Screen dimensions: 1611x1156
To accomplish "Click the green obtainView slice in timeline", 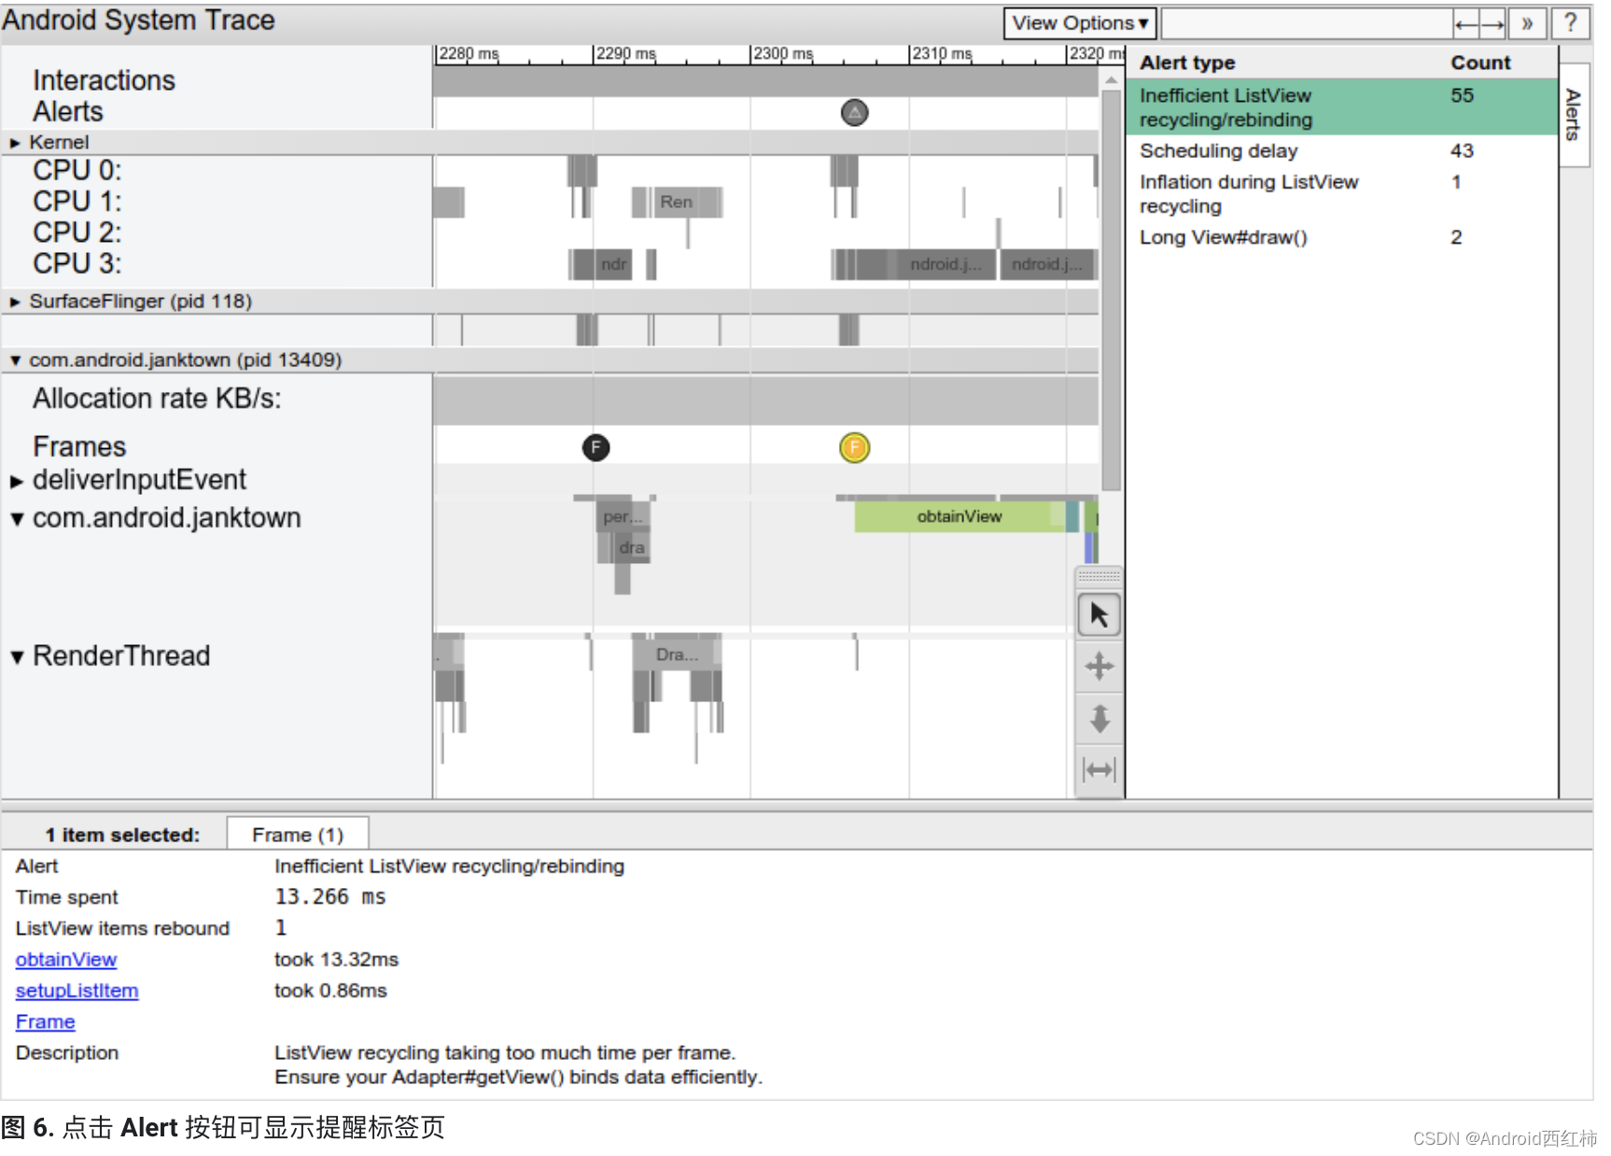I will click(x=959, y=516).
